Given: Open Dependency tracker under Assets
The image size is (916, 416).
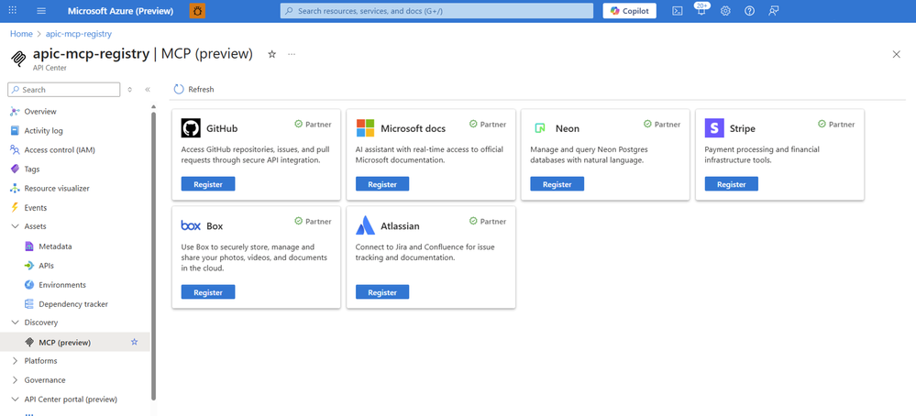Looking at the screenshot, I should point(75,304).
